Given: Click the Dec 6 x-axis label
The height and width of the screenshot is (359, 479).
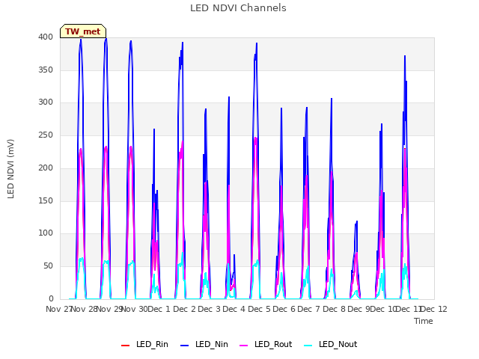Looking at the screenshot, I should pyautogui.click(x=284, y=309).
